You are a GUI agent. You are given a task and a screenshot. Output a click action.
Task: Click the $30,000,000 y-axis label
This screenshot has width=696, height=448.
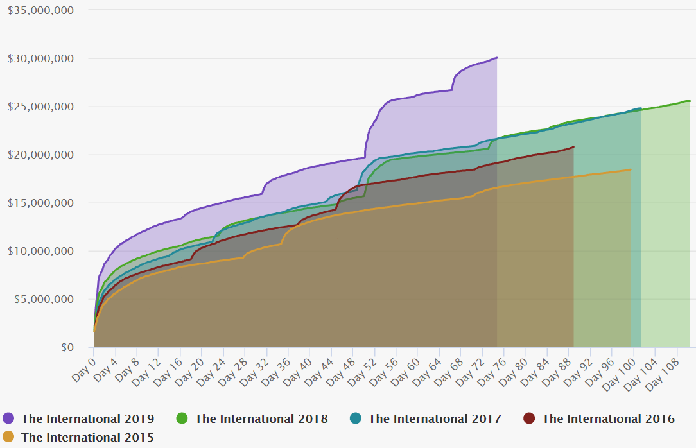40,58
